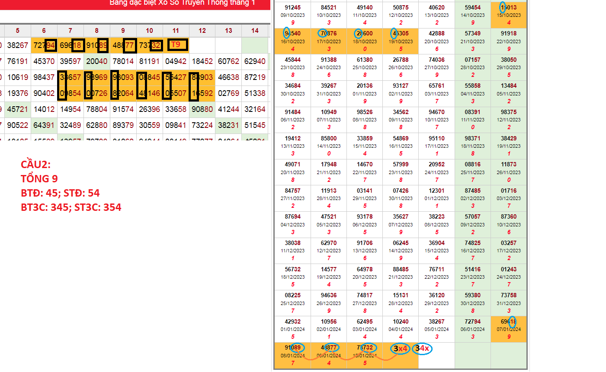Image resolution: width=606 pixels, height=372 pixels.
Task: Select the circled cell 69618 dated 07/01/2024
Action: click(509, 329)
